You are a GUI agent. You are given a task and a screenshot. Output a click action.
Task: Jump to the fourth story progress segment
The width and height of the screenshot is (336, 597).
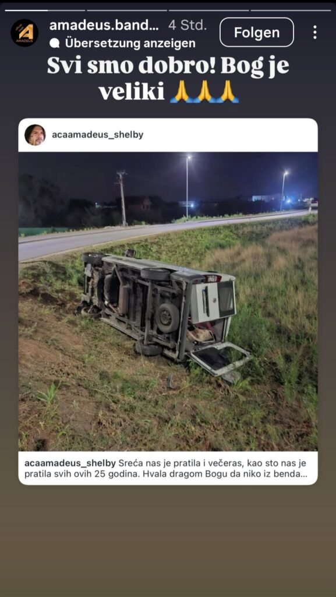pos(291,10)
